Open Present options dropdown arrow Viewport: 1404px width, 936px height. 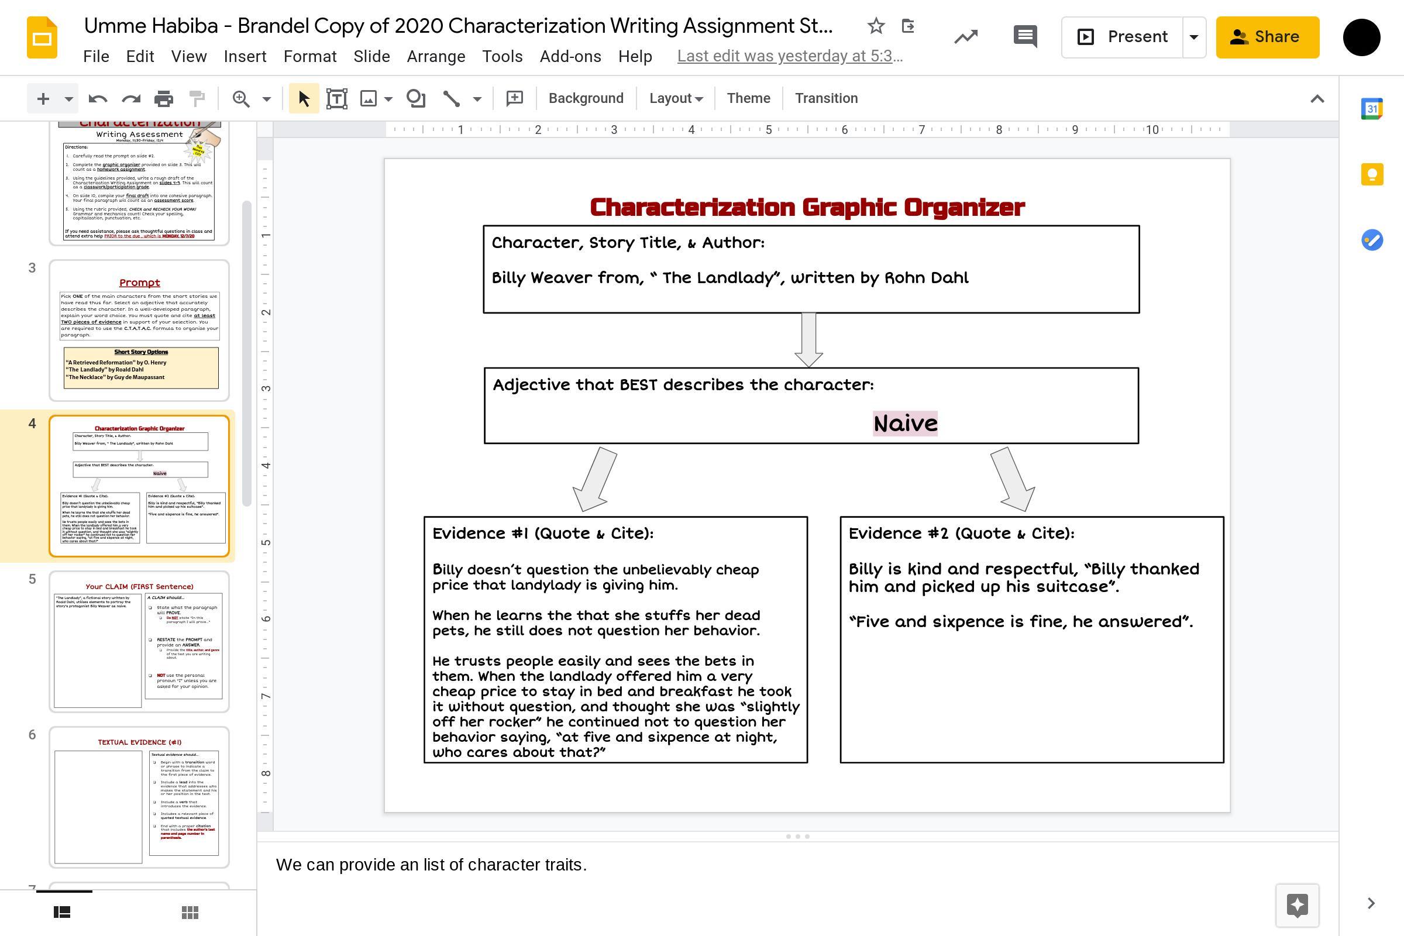click(x=1193, y=37)
